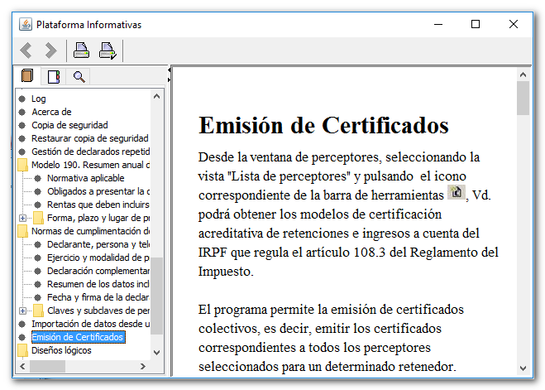Image resolution: width=545 pixels, height=390 pixels.
Task: Expand the 'Forma, plazo y lugar' node
Action: [x=22, y=218]
